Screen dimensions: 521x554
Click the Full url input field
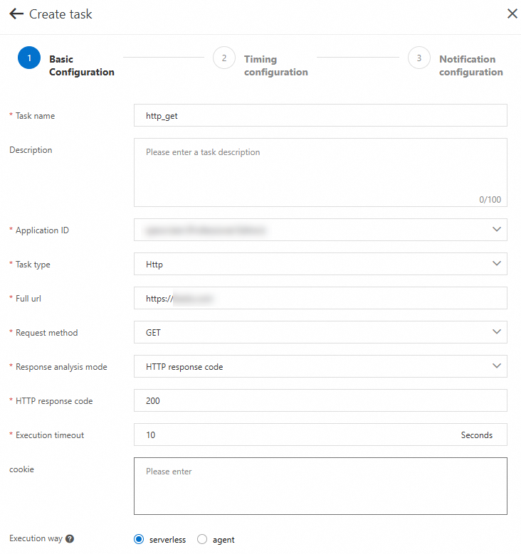320,298
